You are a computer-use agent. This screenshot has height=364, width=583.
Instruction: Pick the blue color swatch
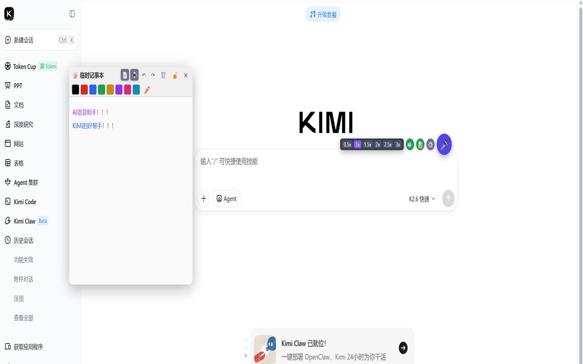point(93,90)
